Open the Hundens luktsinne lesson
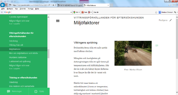The image size is (178, 95). [x=18, y=57]
